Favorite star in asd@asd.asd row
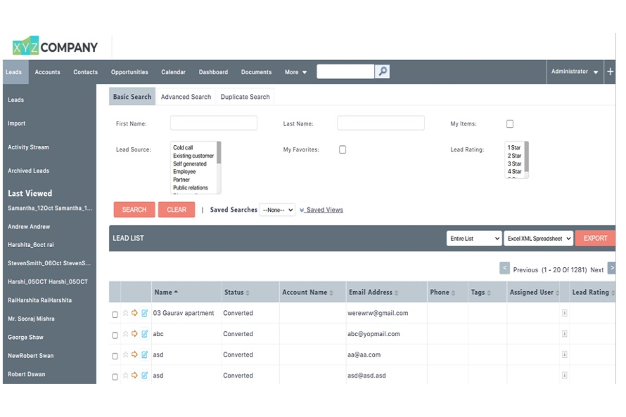The height and width of the screenshot is (417, 626). point(126,375)
